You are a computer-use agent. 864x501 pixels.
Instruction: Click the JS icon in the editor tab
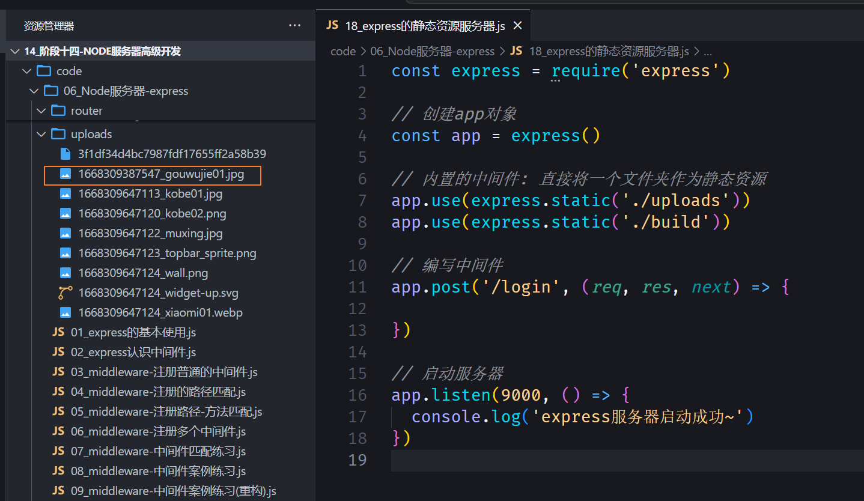332,26
